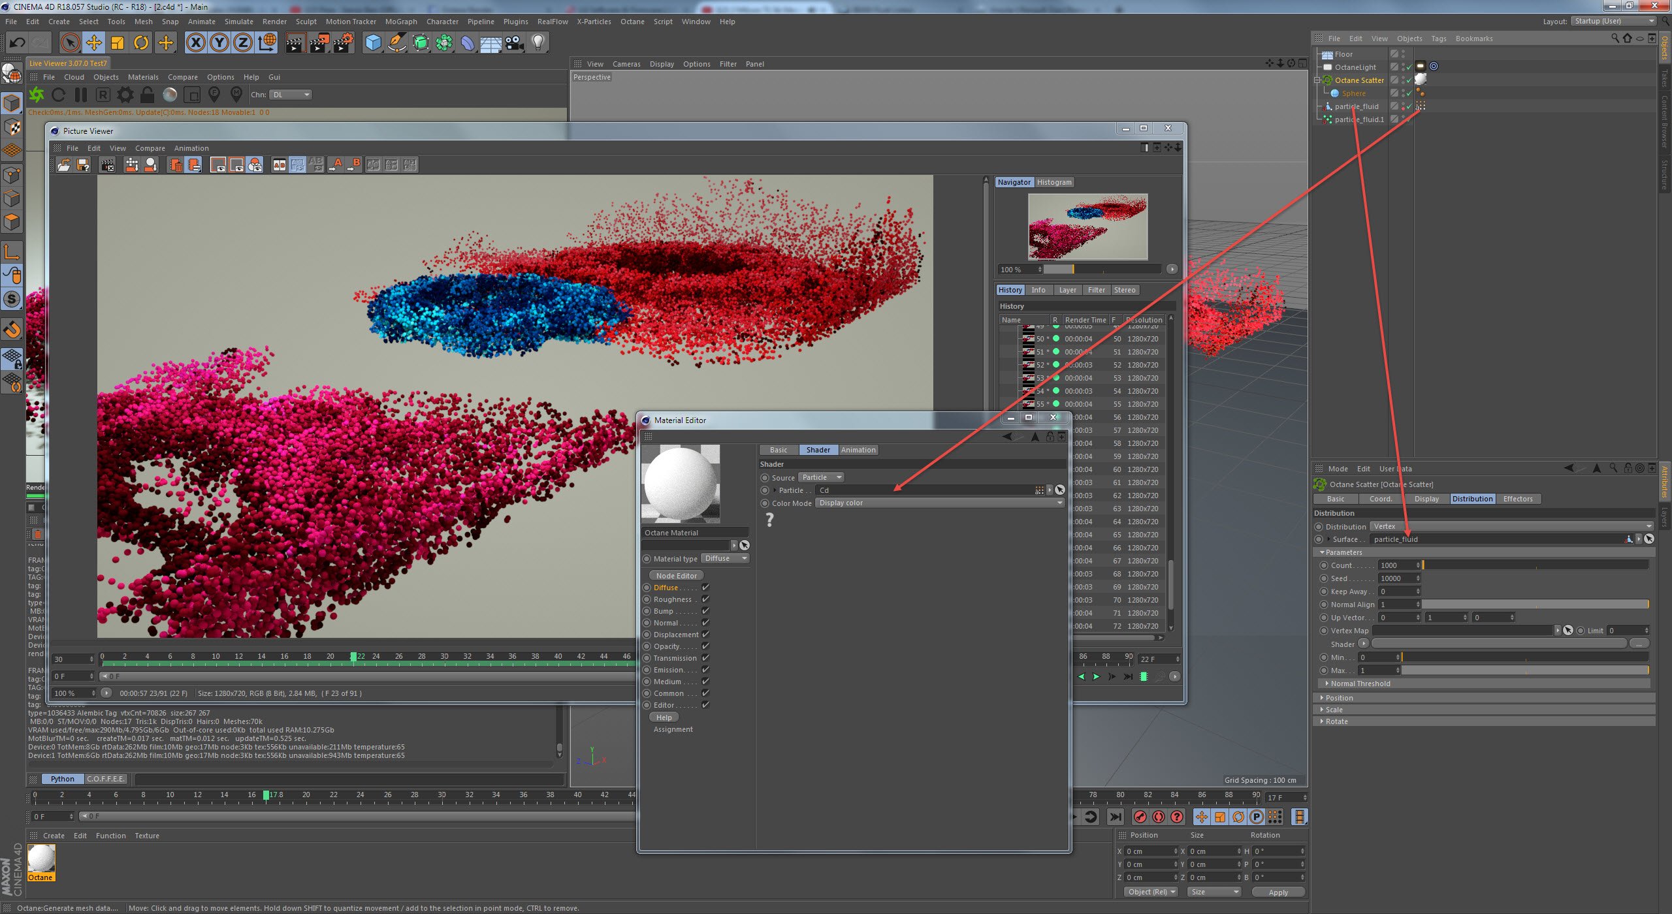Add a Light object

click(538, 43)
